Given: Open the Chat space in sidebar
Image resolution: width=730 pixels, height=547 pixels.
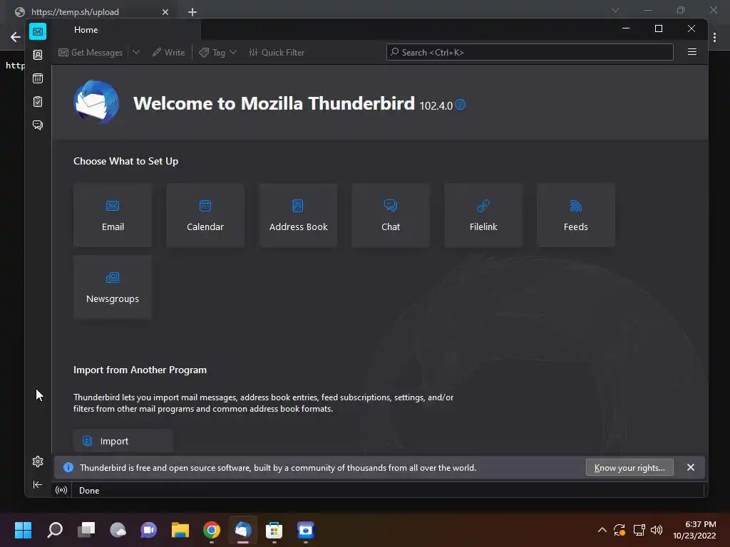Looking at the screenshot, I should click(x=38, y=125).
